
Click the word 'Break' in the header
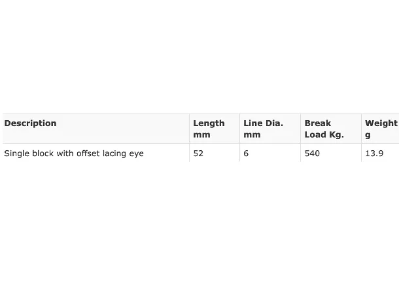318,123
